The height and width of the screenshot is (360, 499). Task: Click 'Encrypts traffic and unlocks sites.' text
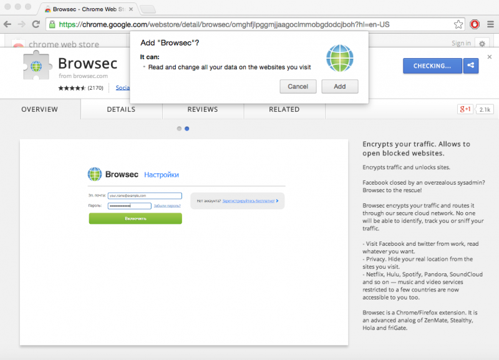pos(407,167)
